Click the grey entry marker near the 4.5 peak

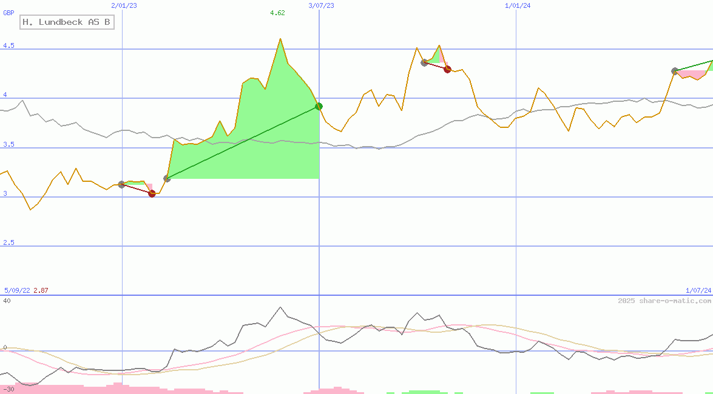pos(424,62)
